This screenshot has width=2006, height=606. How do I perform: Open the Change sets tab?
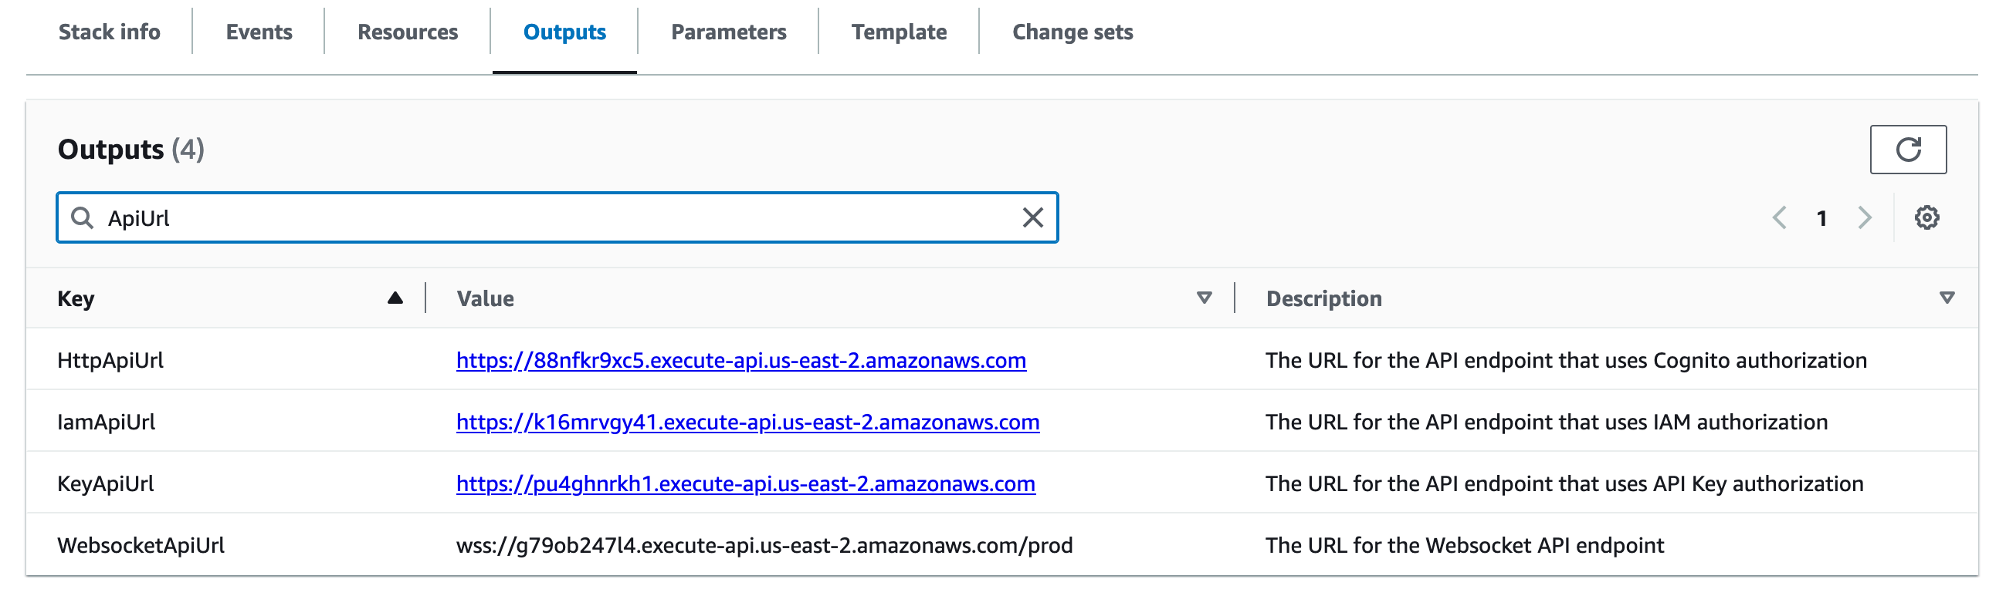(x=1072, y=32)
